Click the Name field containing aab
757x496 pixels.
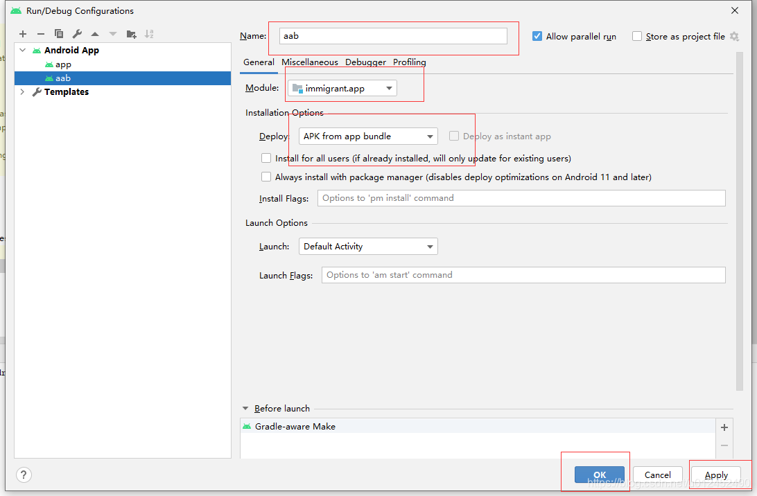[393, 36]
